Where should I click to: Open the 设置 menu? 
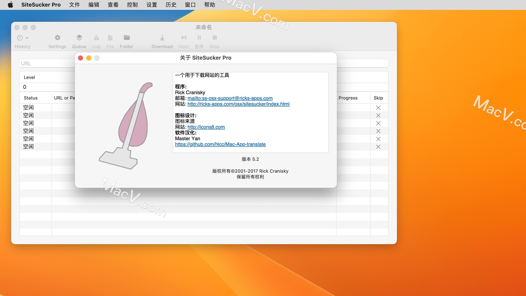coord(152,5)
